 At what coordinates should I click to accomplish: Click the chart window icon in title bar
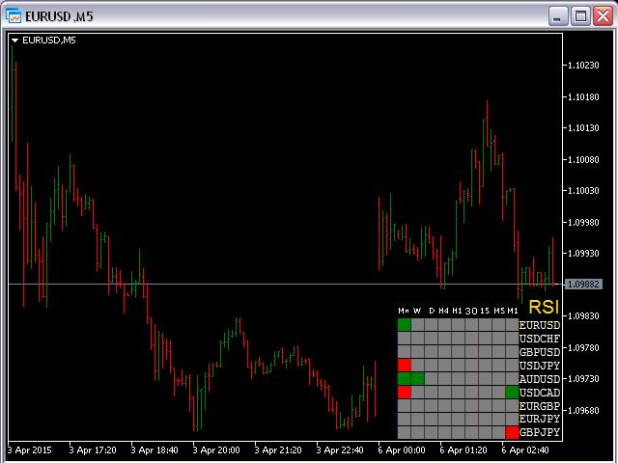[14, 16]
